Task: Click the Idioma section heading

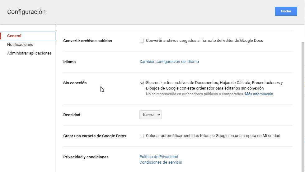Action: [69, 62]
